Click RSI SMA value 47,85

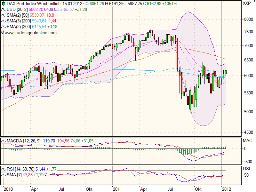pyautogui.click(x=28, y=175)
